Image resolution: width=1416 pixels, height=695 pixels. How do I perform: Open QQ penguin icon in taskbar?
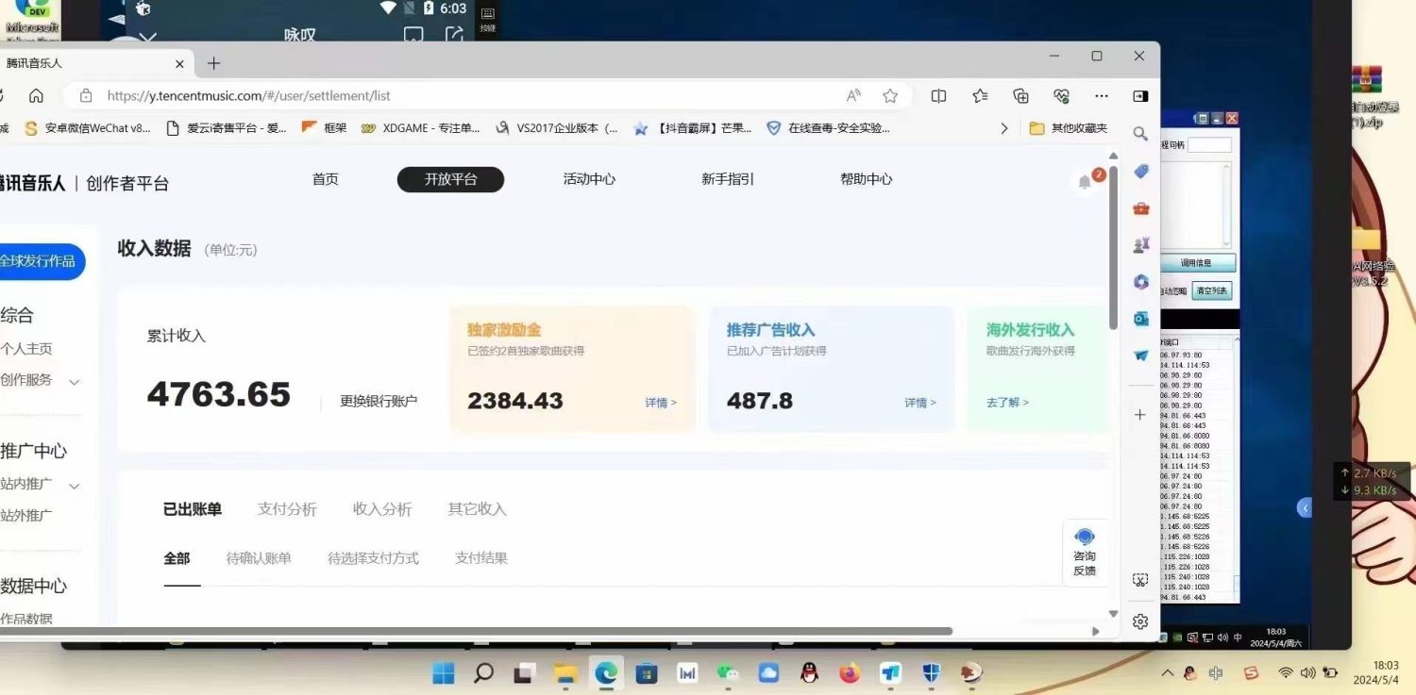[809, 673]
